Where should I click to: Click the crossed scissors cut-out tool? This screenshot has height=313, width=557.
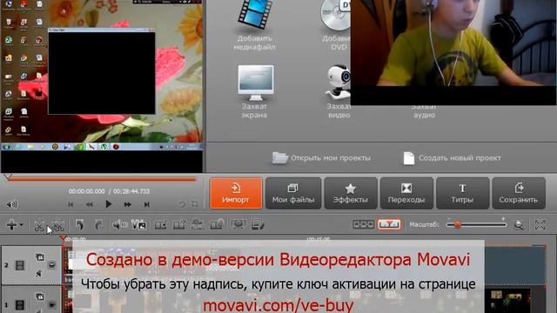[x=58, y=225]
